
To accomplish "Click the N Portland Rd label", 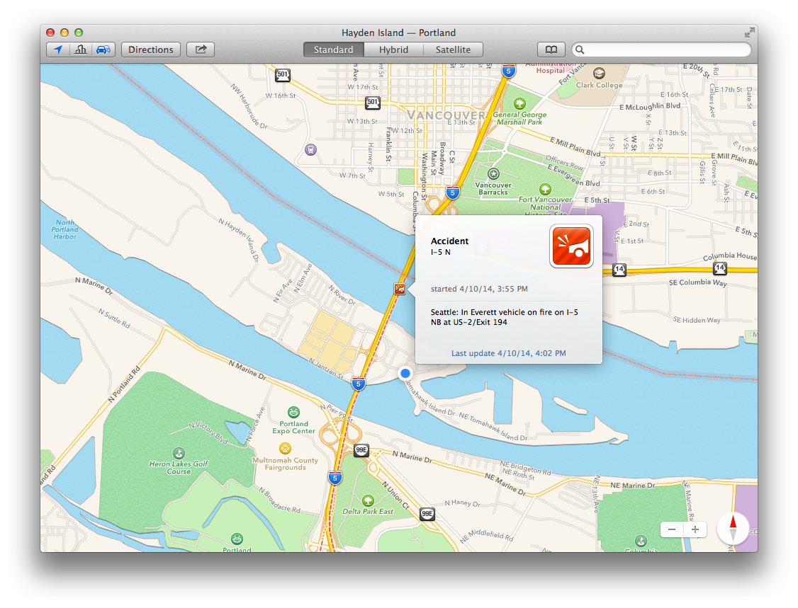I will click(x=124, y=385).
